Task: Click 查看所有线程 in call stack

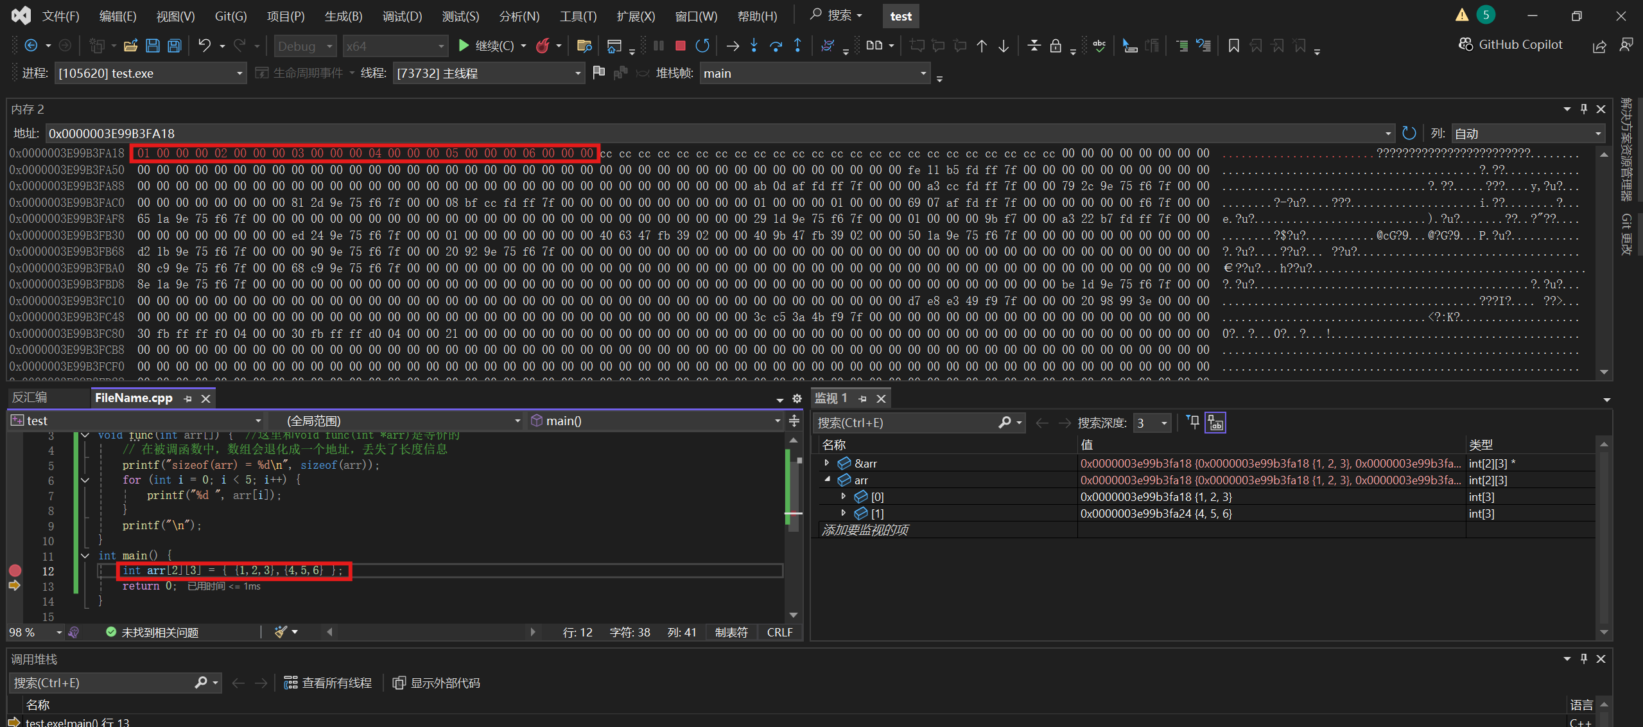Action: tap(328, 683)
